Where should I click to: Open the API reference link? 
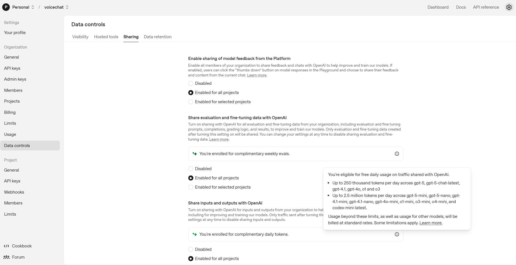pyautogui.click(x=486, y=7)
